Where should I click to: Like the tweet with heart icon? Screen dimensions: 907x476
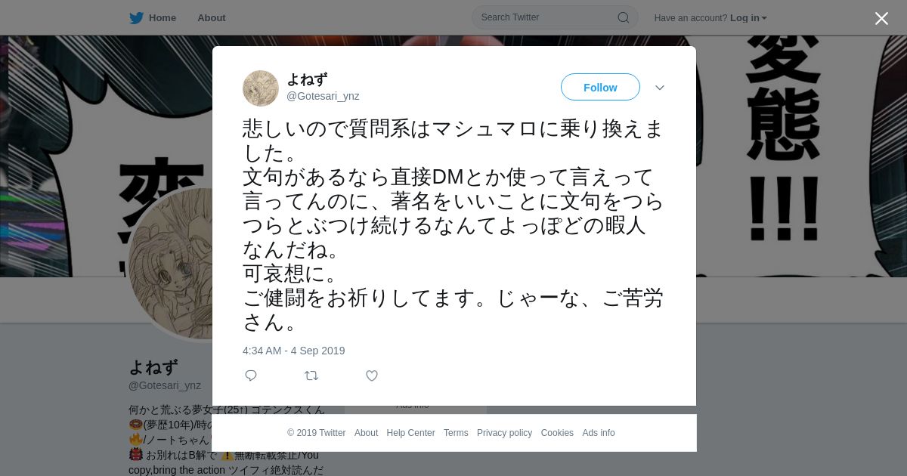[372, 376]
